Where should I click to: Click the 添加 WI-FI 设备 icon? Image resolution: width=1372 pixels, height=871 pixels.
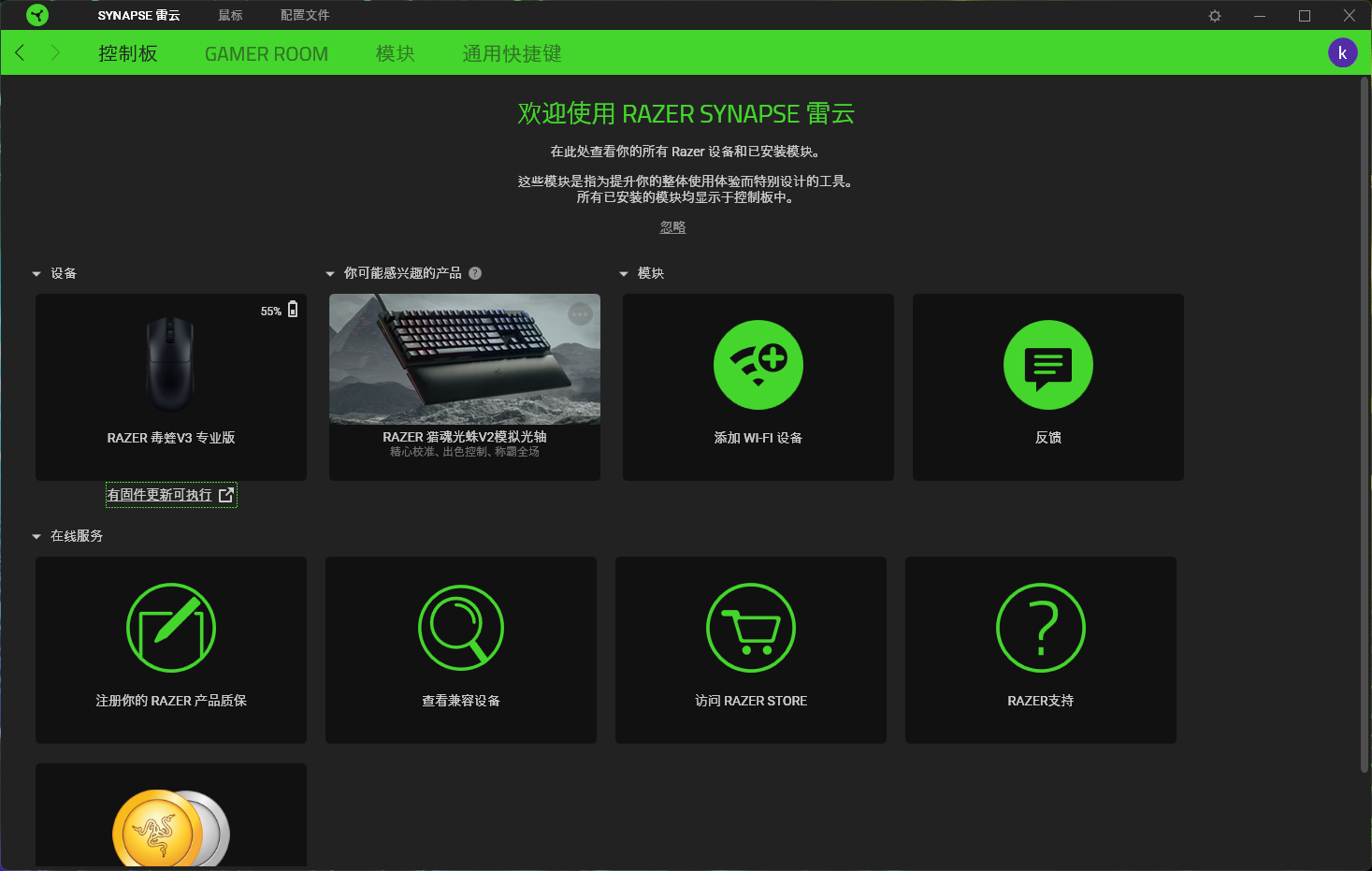click(758, 365)
